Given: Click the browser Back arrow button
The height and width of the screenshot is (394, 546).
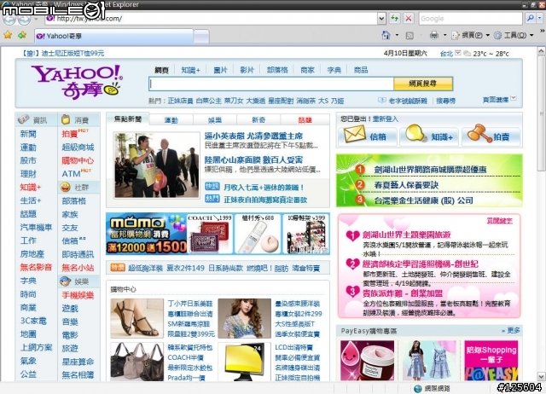Looking at the screenshot, I should tap(9, 19).
